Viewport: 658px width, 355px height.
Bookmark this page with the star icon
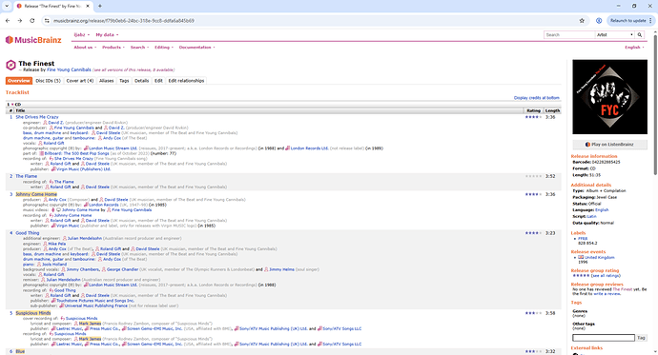pos(582,21)
